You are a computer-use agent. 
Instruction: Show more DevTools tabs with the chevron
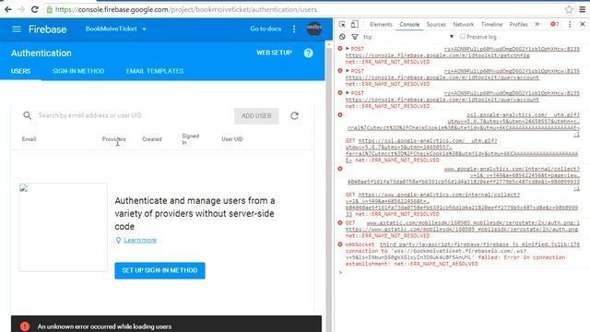[537, 24]
